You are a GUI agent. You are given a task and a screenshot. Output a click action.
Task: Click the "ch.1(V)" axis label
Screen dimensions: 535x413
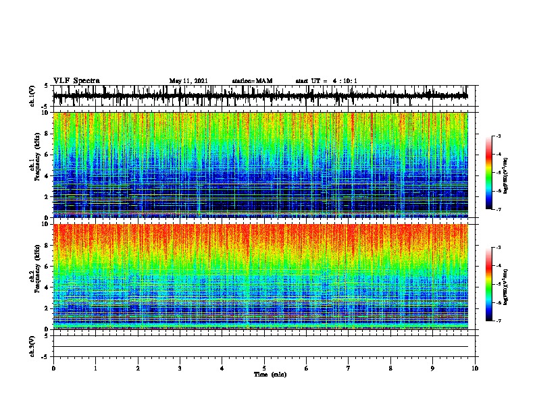coord(32,97)
